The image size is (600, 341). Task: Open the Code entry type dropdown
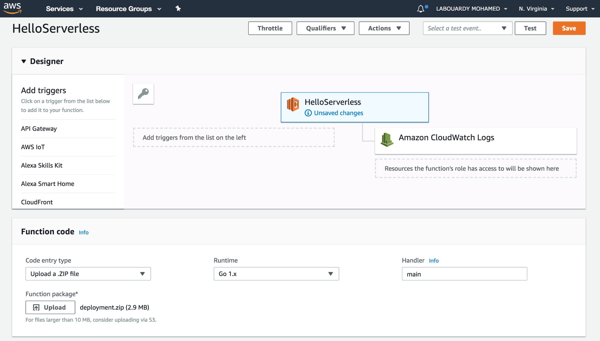point(88,274)
